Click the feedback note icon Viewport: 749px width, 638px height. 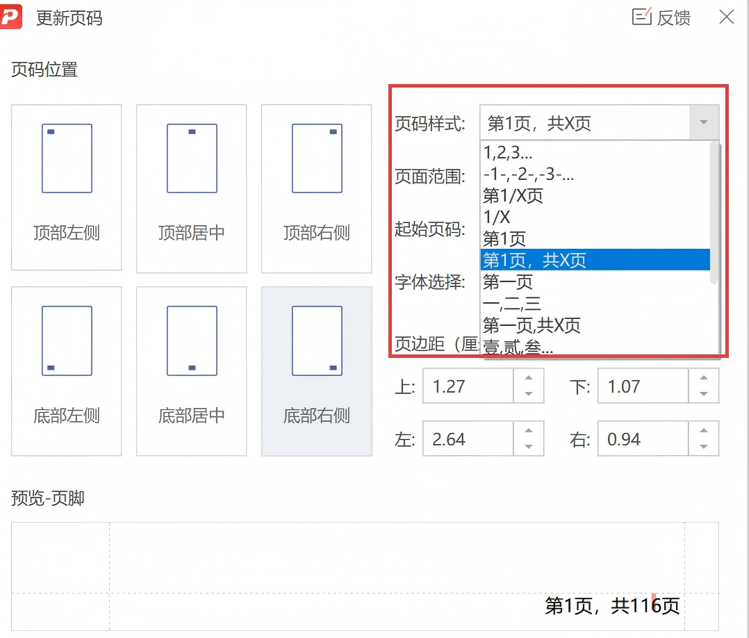click(x=641, y=17)
